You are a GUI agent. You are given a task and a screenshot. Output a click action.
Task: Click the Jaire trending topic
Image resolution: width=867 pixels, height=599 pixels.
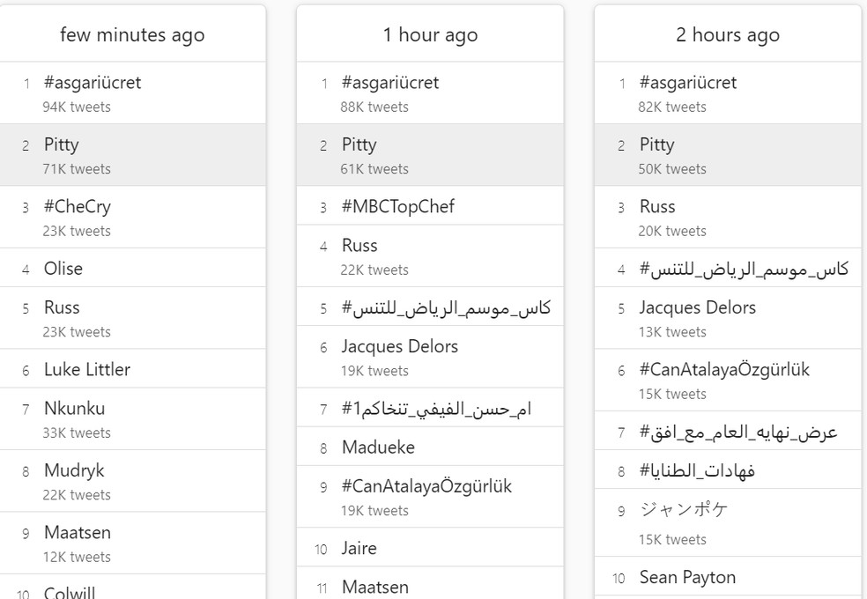pyautogui.click(x=359, y=548)
